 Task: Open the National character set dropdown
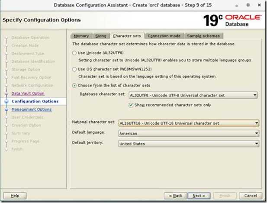(x=189, y=123)
